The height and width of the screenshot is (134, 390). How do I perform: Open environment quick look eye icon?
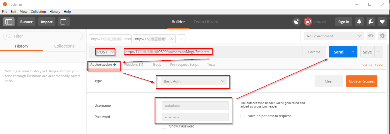[371, 36]
